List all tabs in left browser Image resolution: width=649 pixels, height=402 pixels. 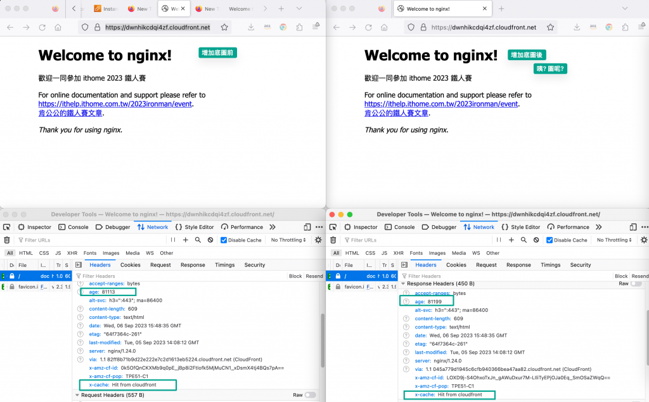[x=299, y=9]
